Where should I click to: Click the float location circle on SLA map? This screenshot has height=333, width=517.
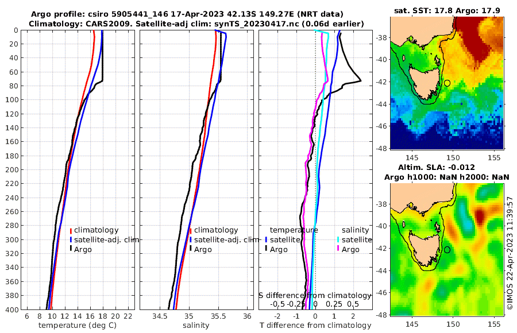click(447, 250)
